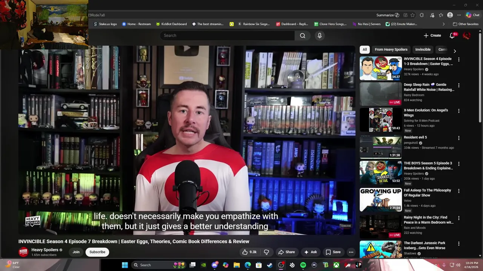Open KickBot Dashboard bookmark
Viewport: 483px width, 271px height.
click(x=171, y=24)
